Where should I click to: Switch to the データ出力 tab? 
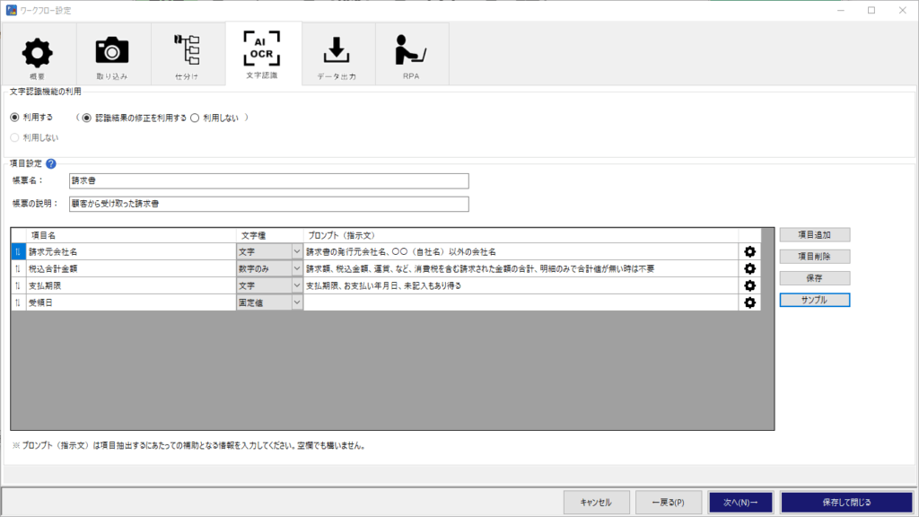[x=337, y=57]
